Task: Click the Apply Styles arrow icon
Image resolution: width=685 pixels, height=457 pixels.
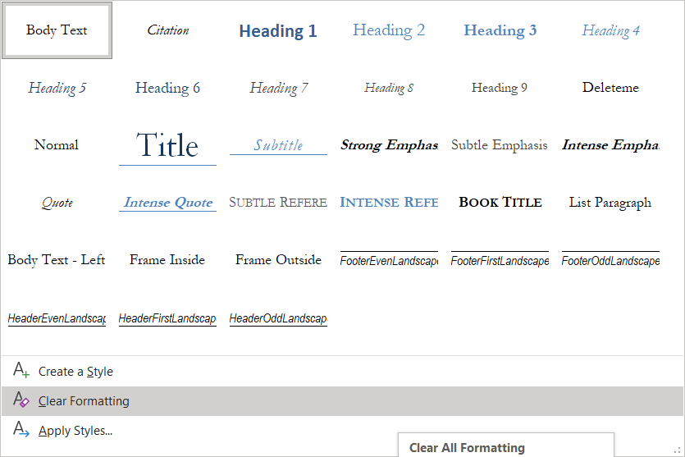Action: [21, 429]
